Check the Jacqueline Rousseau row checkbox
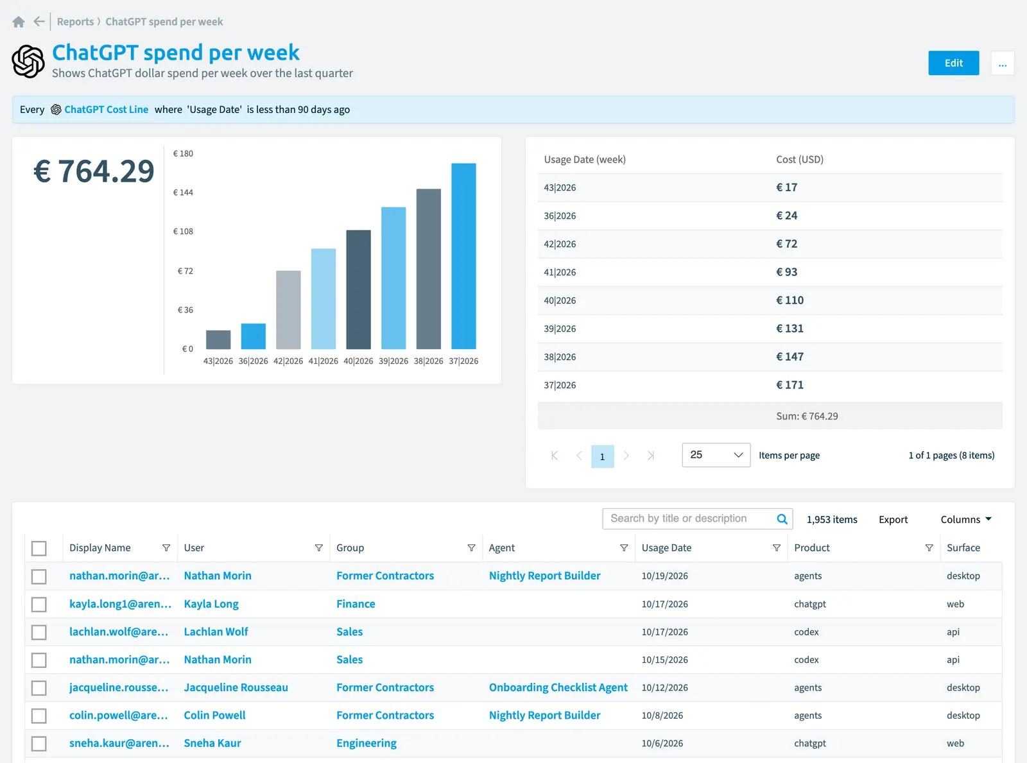 pyautogui.click(x=39, y=688)
